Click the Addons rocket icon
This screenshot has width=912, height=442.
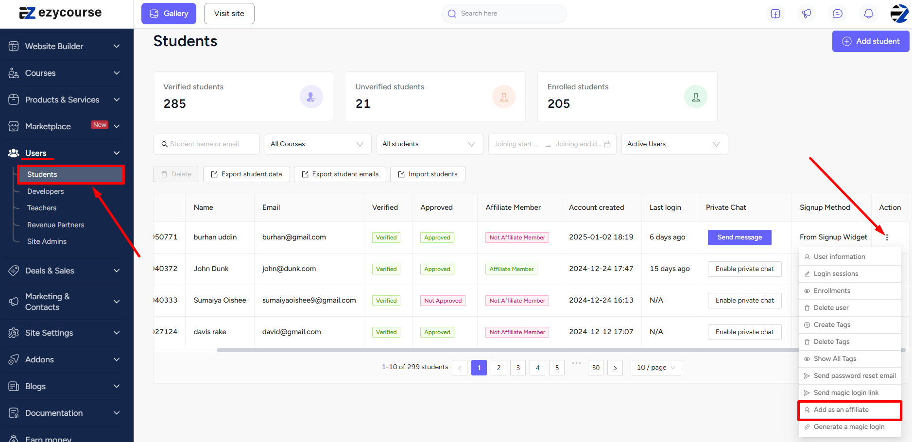(x=14, y=359)
